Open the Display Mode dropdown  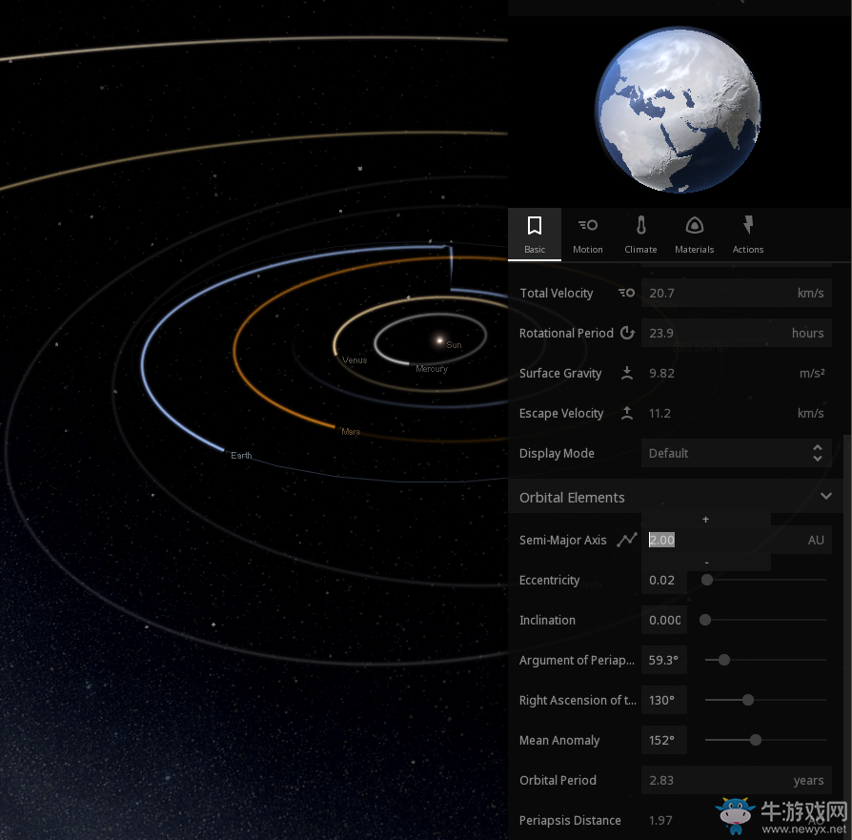tap(737, 453)
